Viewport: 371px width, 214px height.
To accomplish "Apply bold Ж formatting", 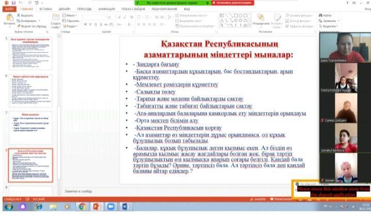I will 85,24.
